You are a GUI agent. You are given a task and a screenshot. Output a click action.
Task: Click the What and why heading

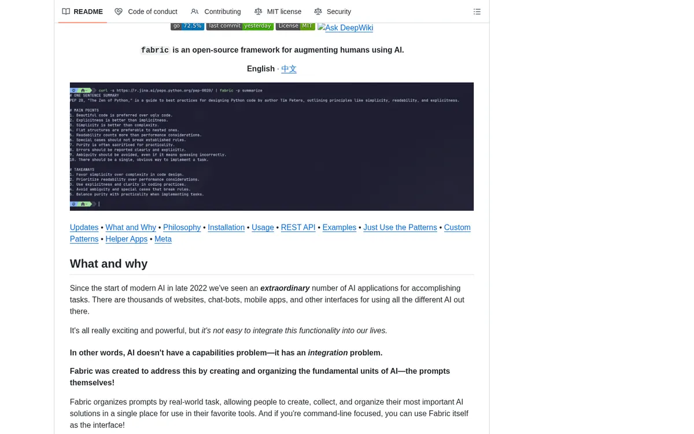[x=109, y=264]
